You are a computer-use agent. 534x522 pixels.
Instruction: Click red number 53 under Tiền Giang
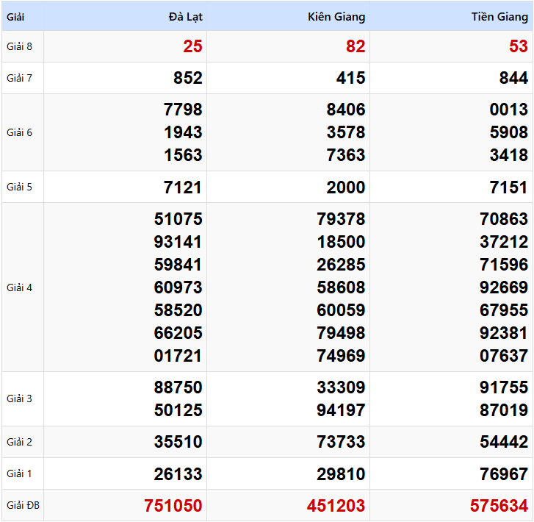(x=519, y=46)
